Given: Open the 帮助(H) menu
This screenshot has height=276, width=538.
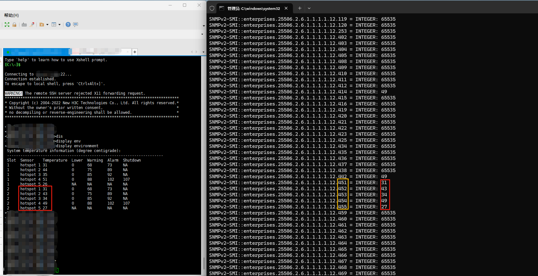Looking at the screenshot, I should point(11,15).
